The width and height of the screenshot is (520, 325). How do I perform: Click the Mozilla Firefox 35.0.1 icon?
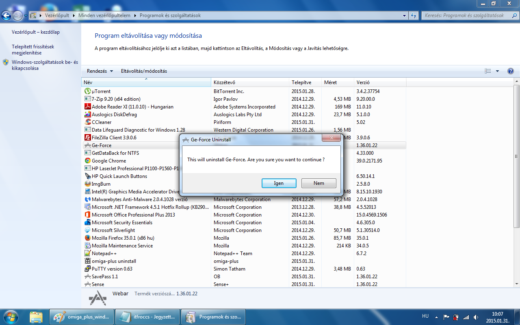coord(87,238)
